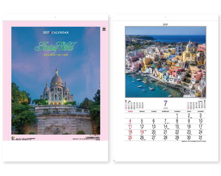Image resolution: width=221 pixels, height=176 pixels.
Task: Select red Sunday date 25
Action: (130, 138)
